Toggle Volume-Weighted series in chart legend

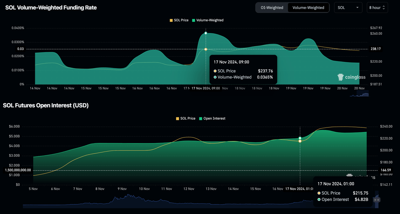[210, 20]
